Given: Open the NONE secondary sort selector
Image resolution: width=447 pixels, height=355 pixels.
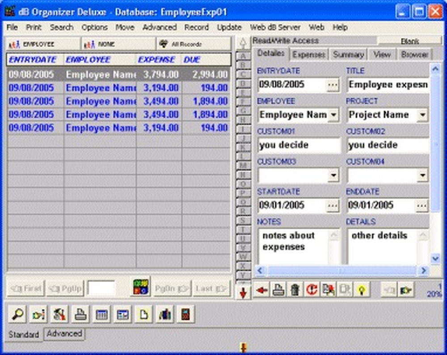Looking at the screenshot, I should click(x=118, y=44).
